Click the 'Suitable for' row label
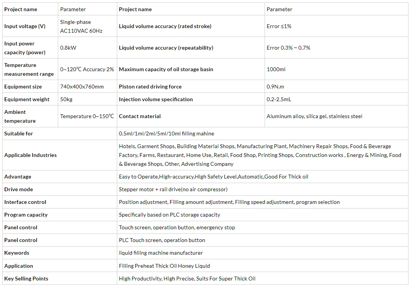Image resolution: width=410 pixels, height=287 pixels. pos(19,133)
